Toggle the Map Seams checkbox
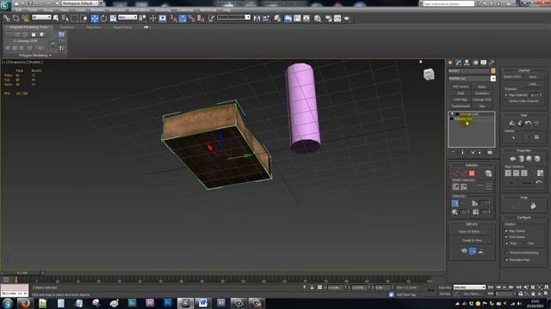The height and width of the screenshot is (309, 551). (x=506, y=231)
